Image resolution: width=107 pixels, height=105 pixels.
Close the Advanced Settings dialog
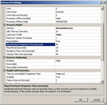tap(104, 2)
